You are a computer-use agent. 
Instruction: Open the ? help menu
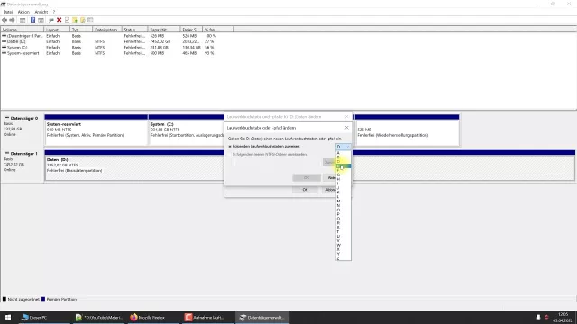click(54, 12)
